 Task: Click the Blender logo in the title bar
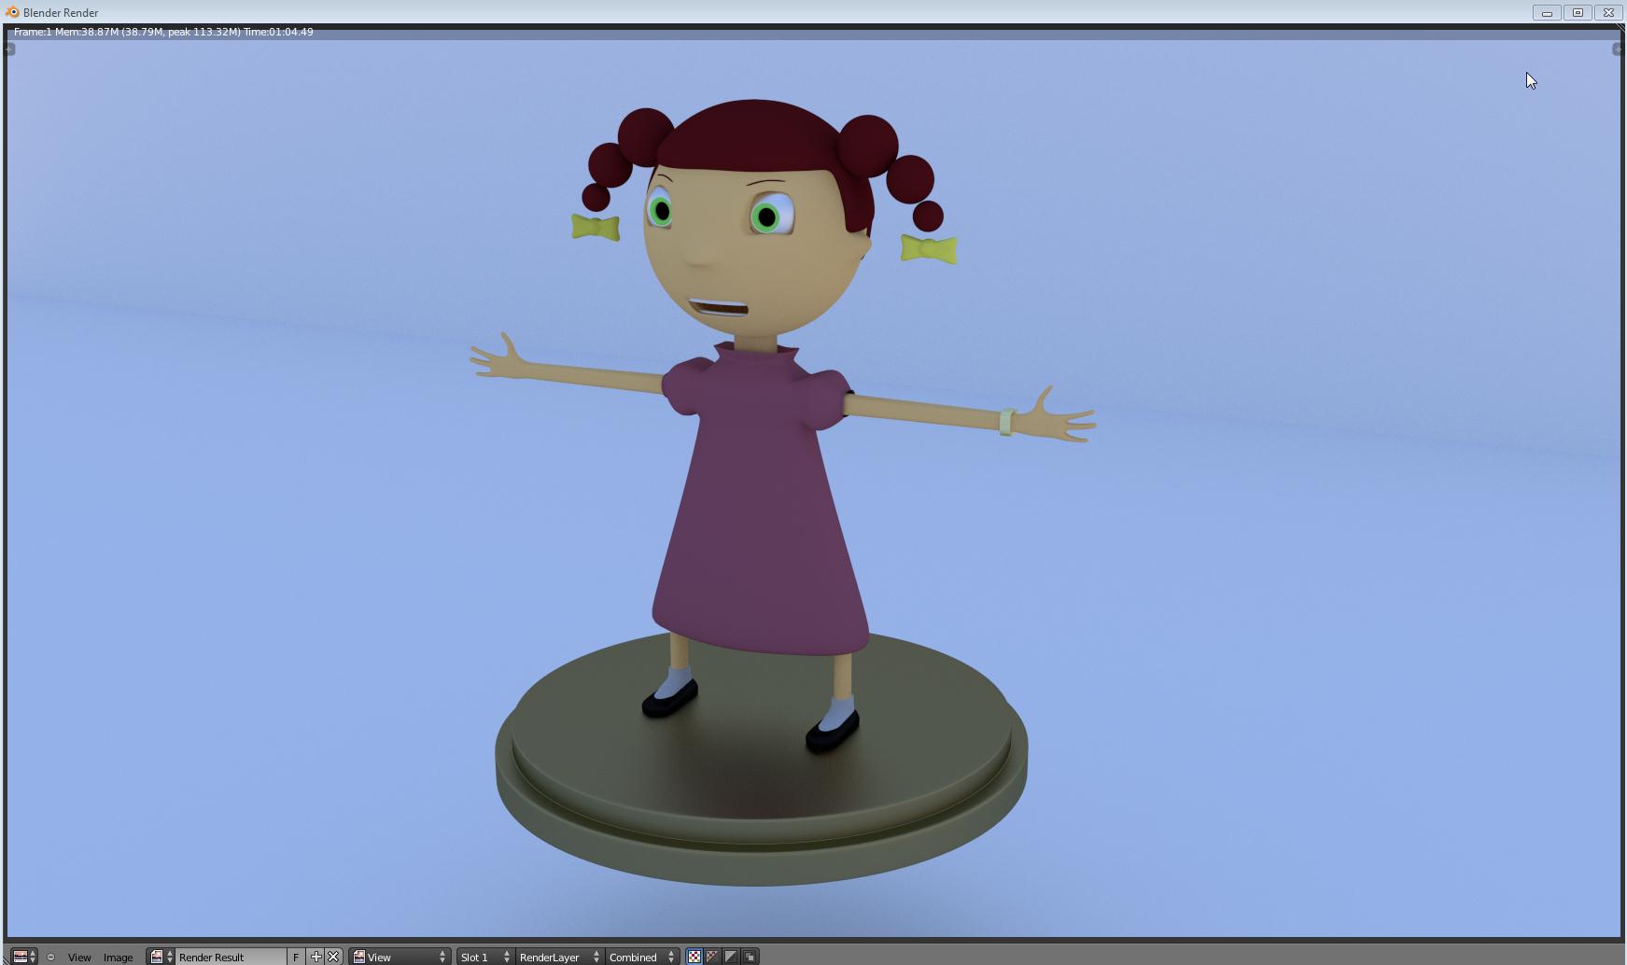click(12, 12)
